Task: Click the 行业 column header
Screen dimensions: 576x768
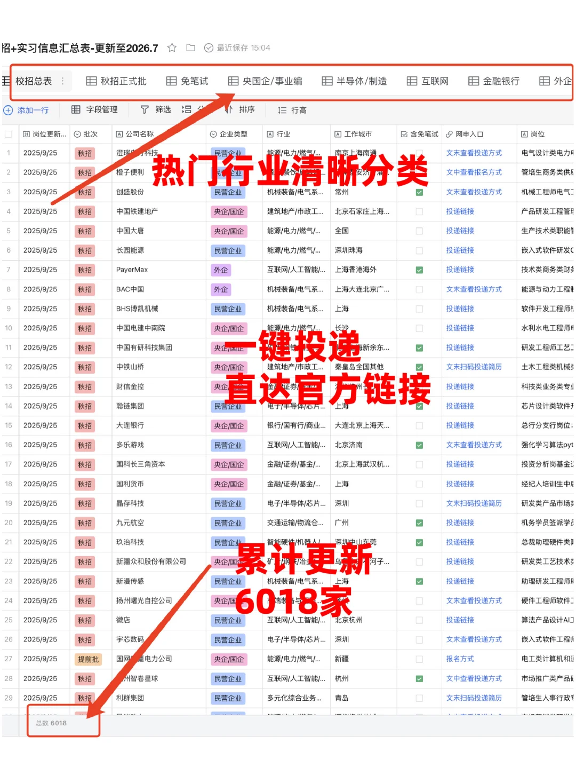Action: [x=297, y=134]
